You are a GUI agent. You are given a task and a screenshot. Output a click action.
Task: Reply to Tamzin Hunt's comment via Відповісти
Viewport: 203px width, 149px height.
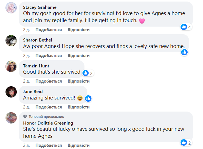pyautogui.click(x=78, y=81)
